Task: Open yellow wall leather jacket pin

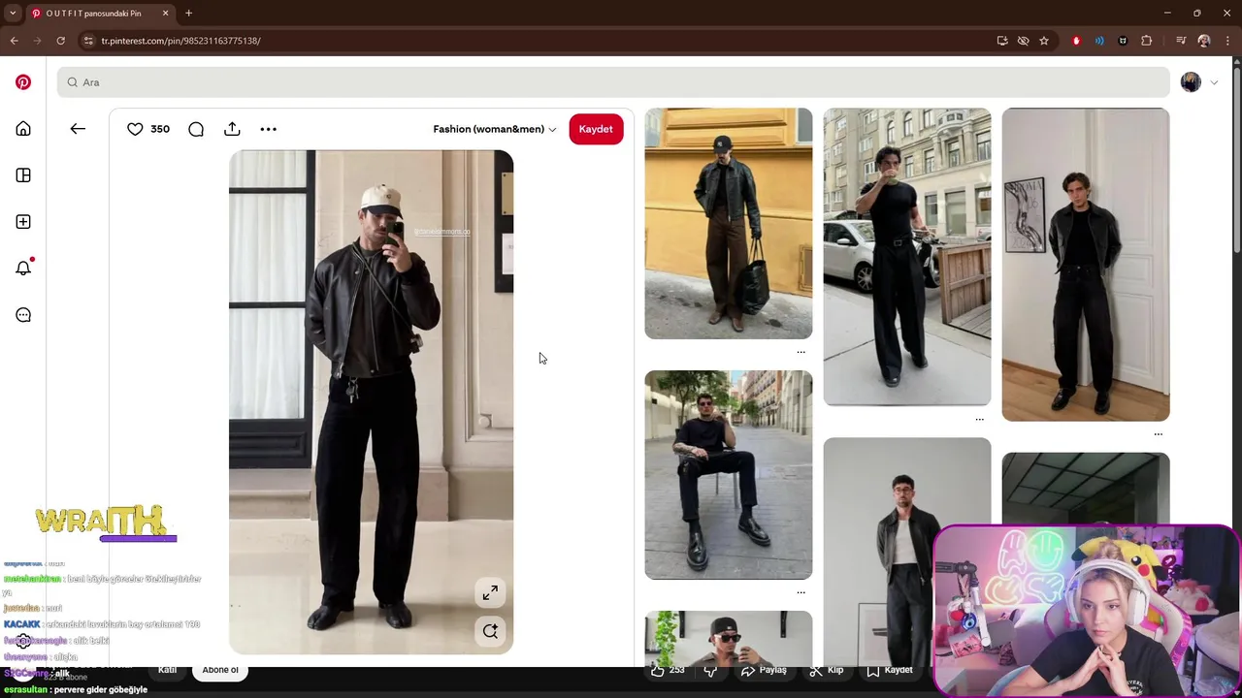Action: point(729,223)
